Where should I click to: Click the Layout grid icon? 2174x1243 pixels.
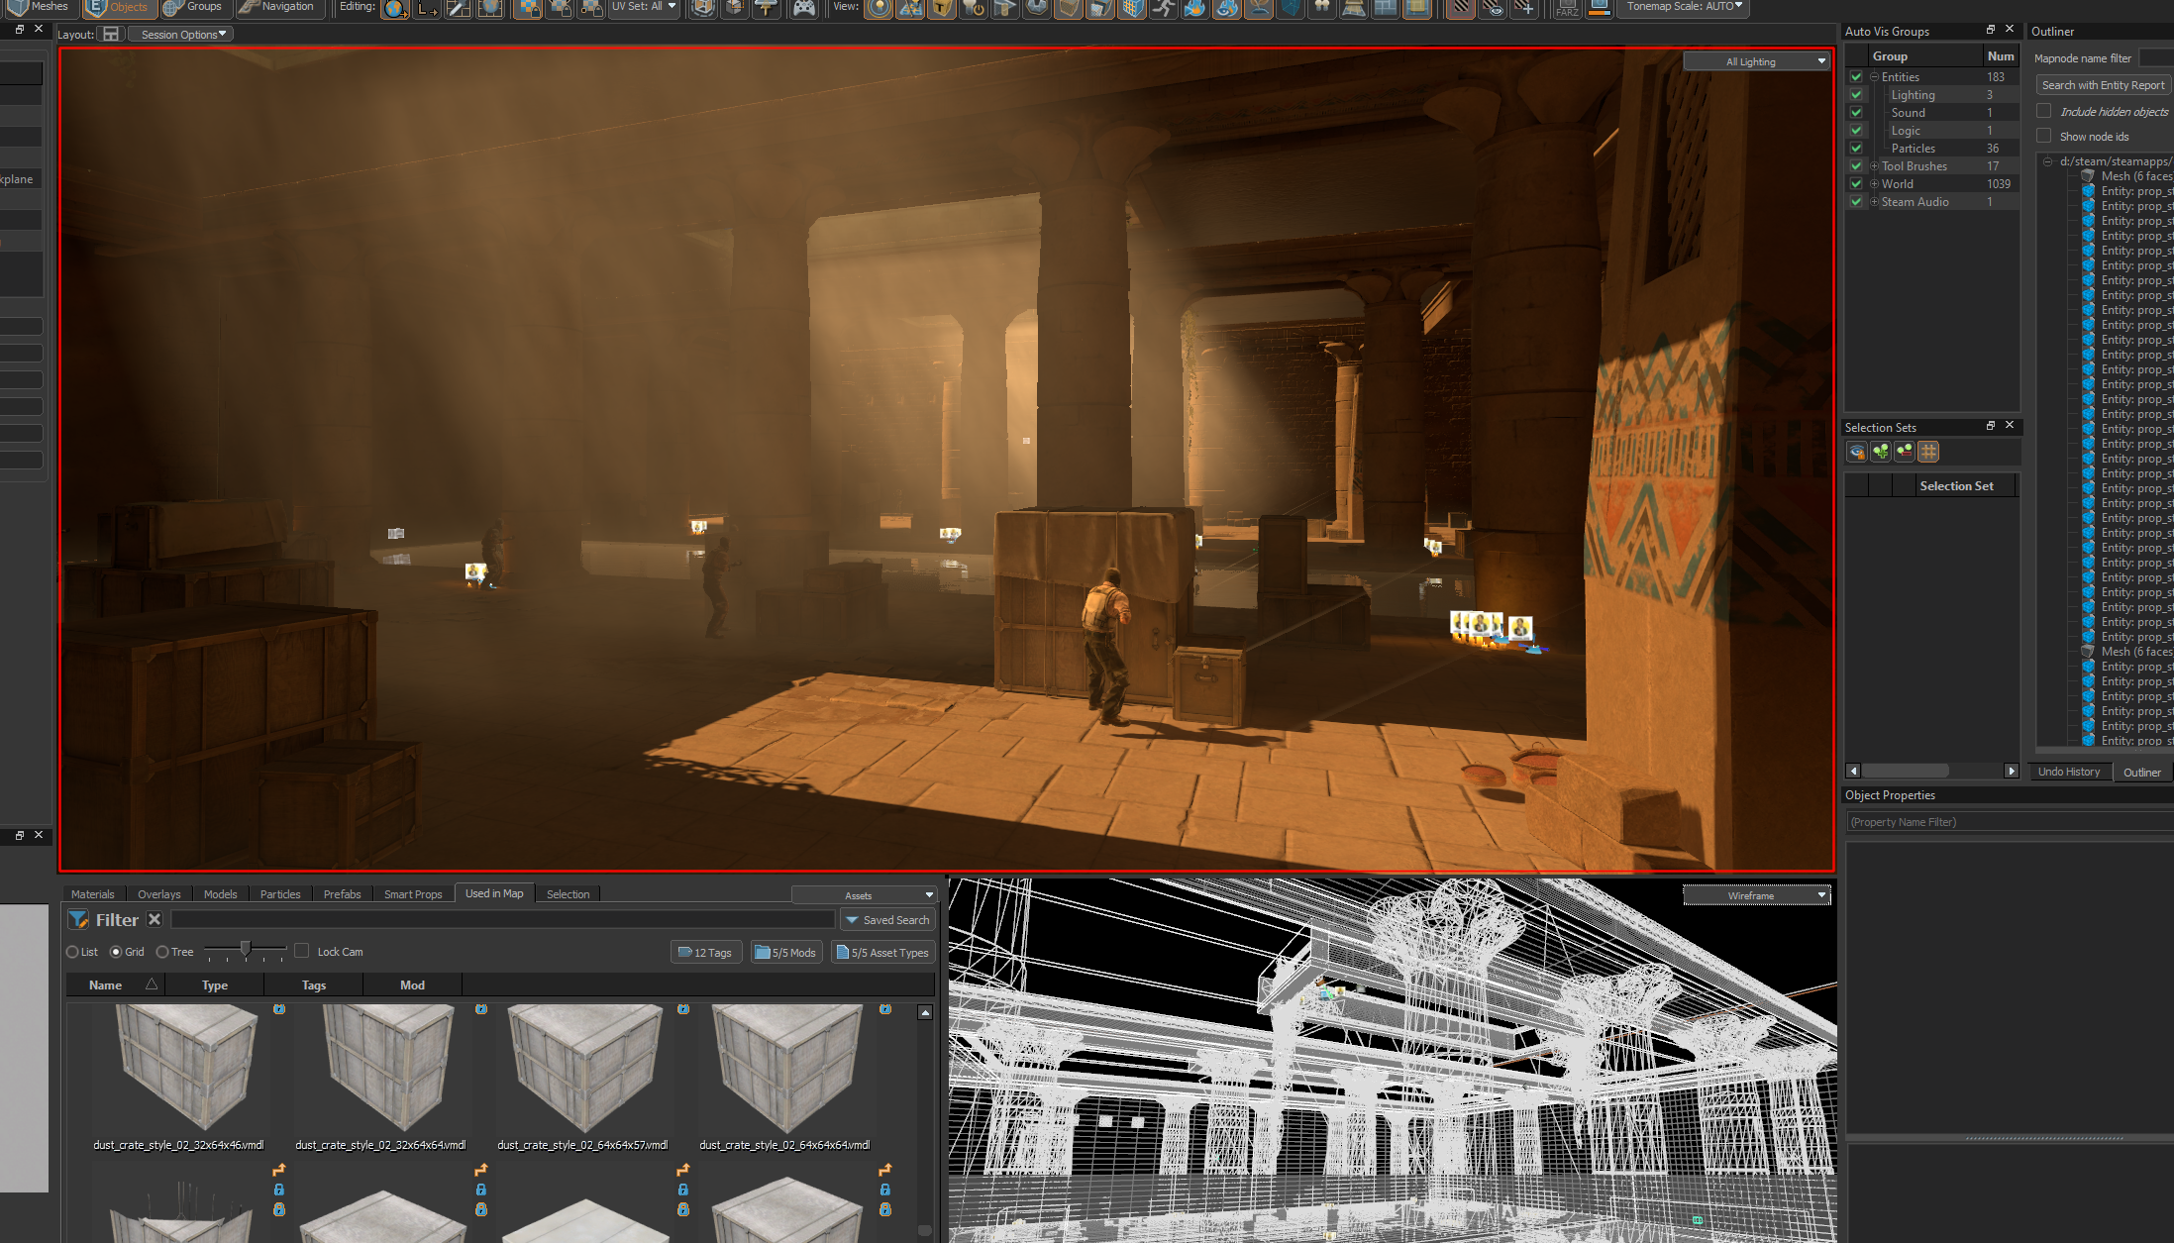point(111,35)
